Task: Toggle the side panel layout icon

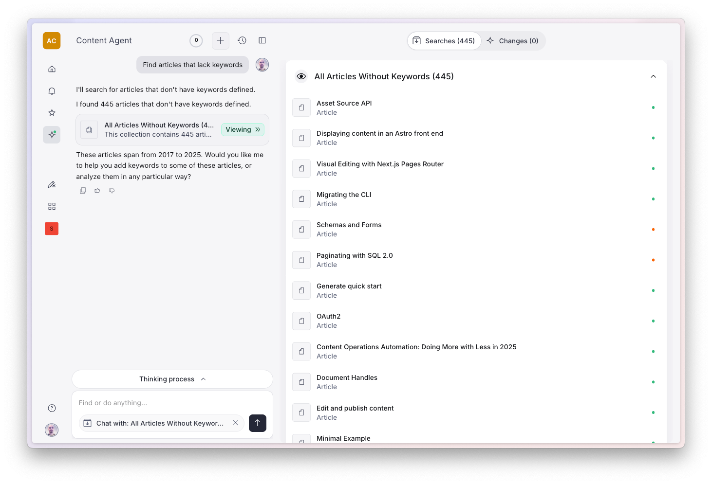Action: (x=262, y=40)
